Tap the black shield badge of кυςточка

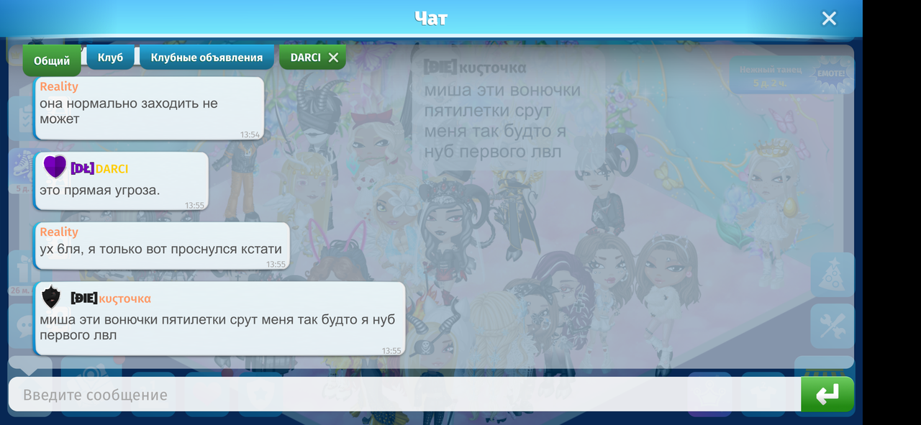coord(51,297)
